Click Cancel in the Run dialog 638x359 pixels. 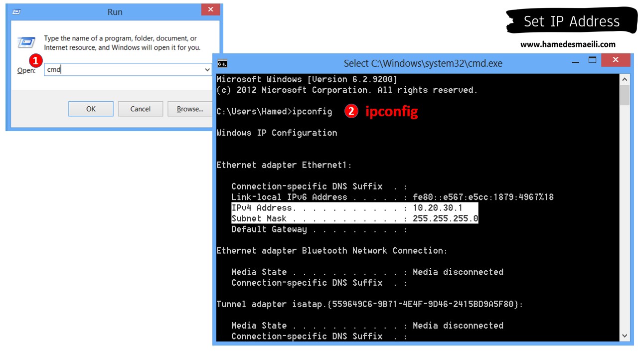(141, 109)
